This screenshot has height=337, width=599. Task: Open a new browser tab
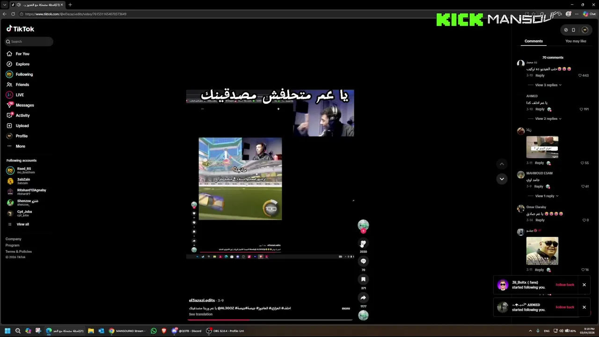[70, 5]
